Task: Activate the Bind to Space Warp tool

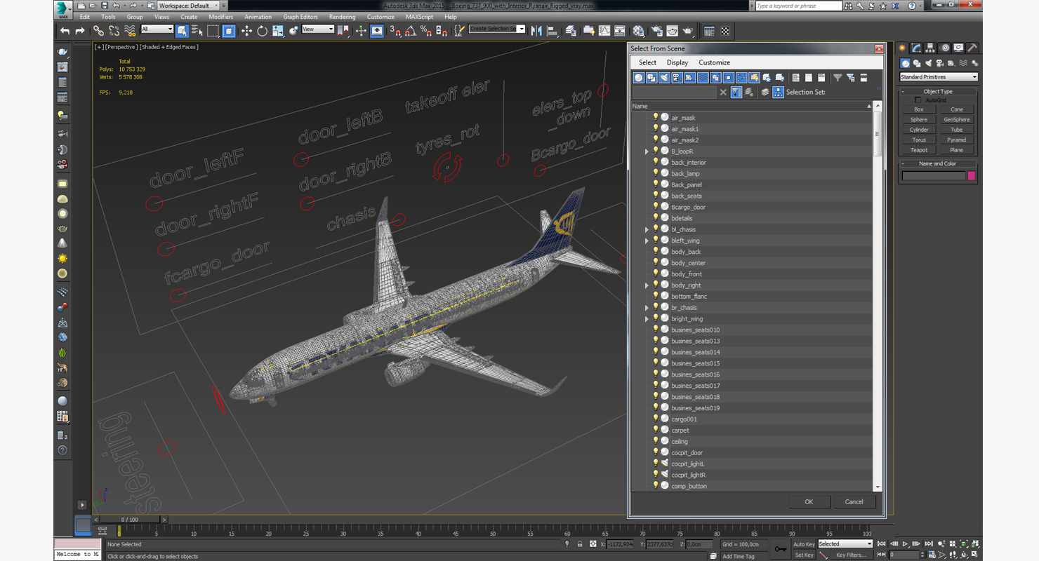Action: point(130,31)
